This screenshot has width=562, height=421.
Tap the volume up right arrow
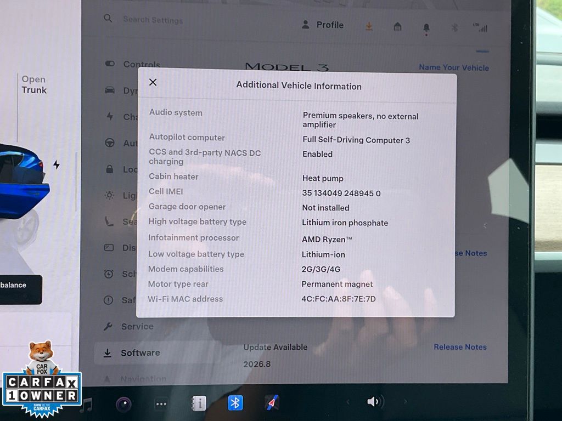(x=406, y=402)
